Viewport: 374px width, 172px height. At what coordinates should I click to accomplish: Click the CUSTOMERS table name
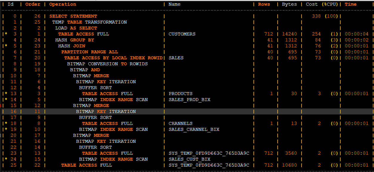click(182, 34)
